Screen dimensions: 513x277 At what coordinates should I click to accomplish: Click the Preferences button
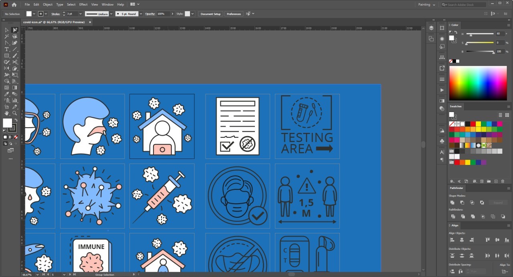tap(234, 14)
